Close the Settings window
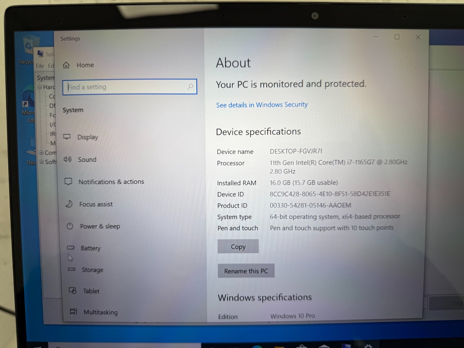464x348 pixels. (418, 37)
